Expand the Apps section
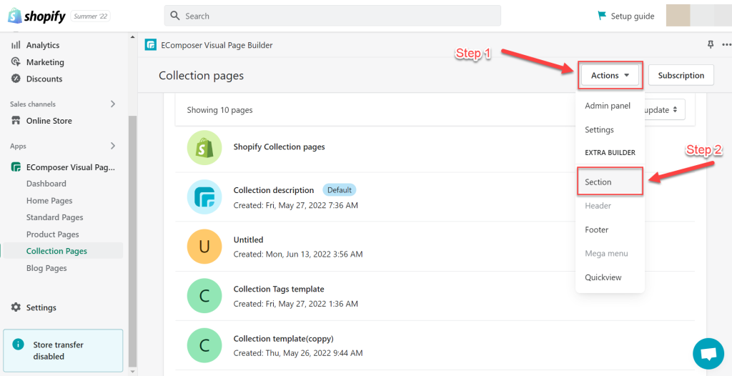732x376 pixels. tap(112, 147)
